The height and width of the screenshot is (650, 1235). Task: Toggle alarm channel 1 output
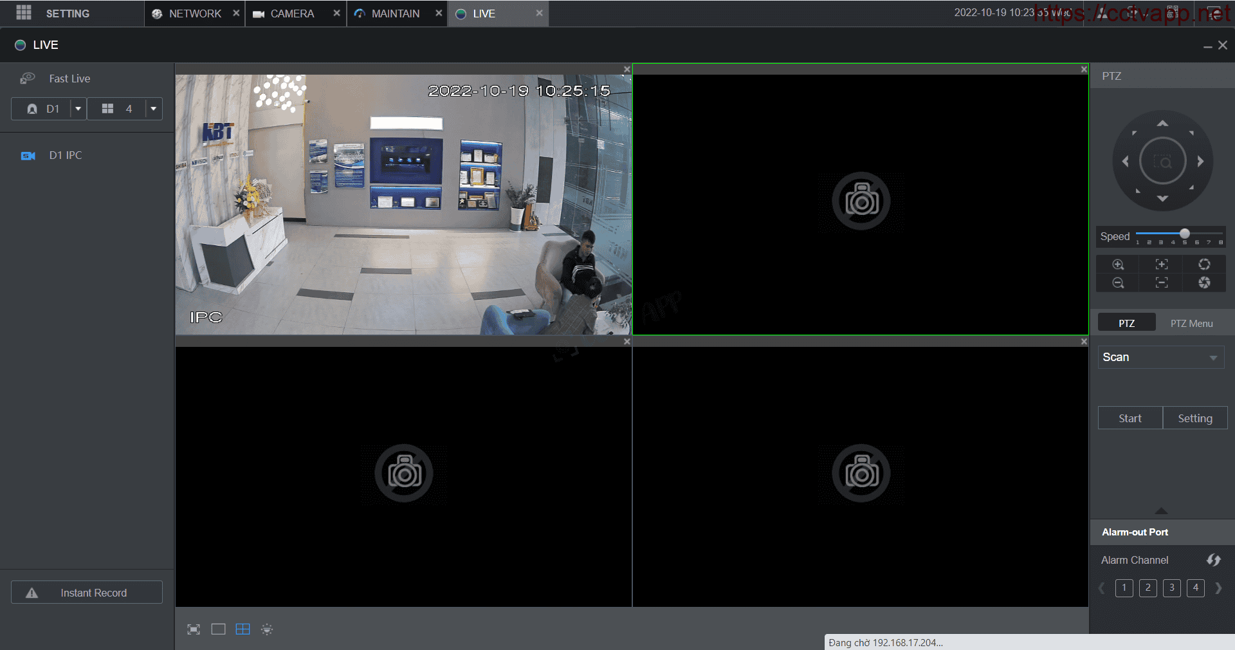[1124, 588]
